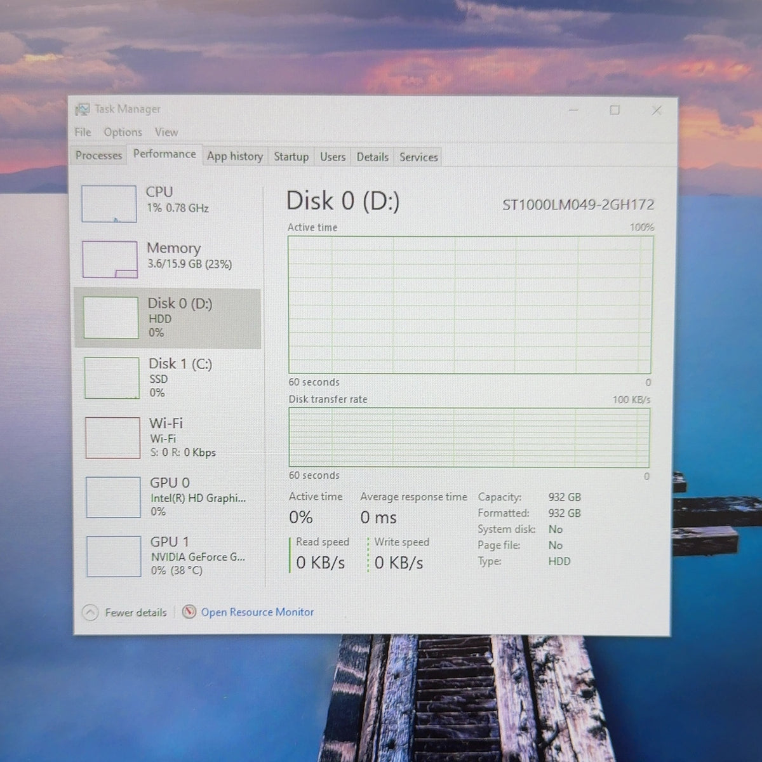Select the GPU 0 thumbnail graph

point(113,497)
